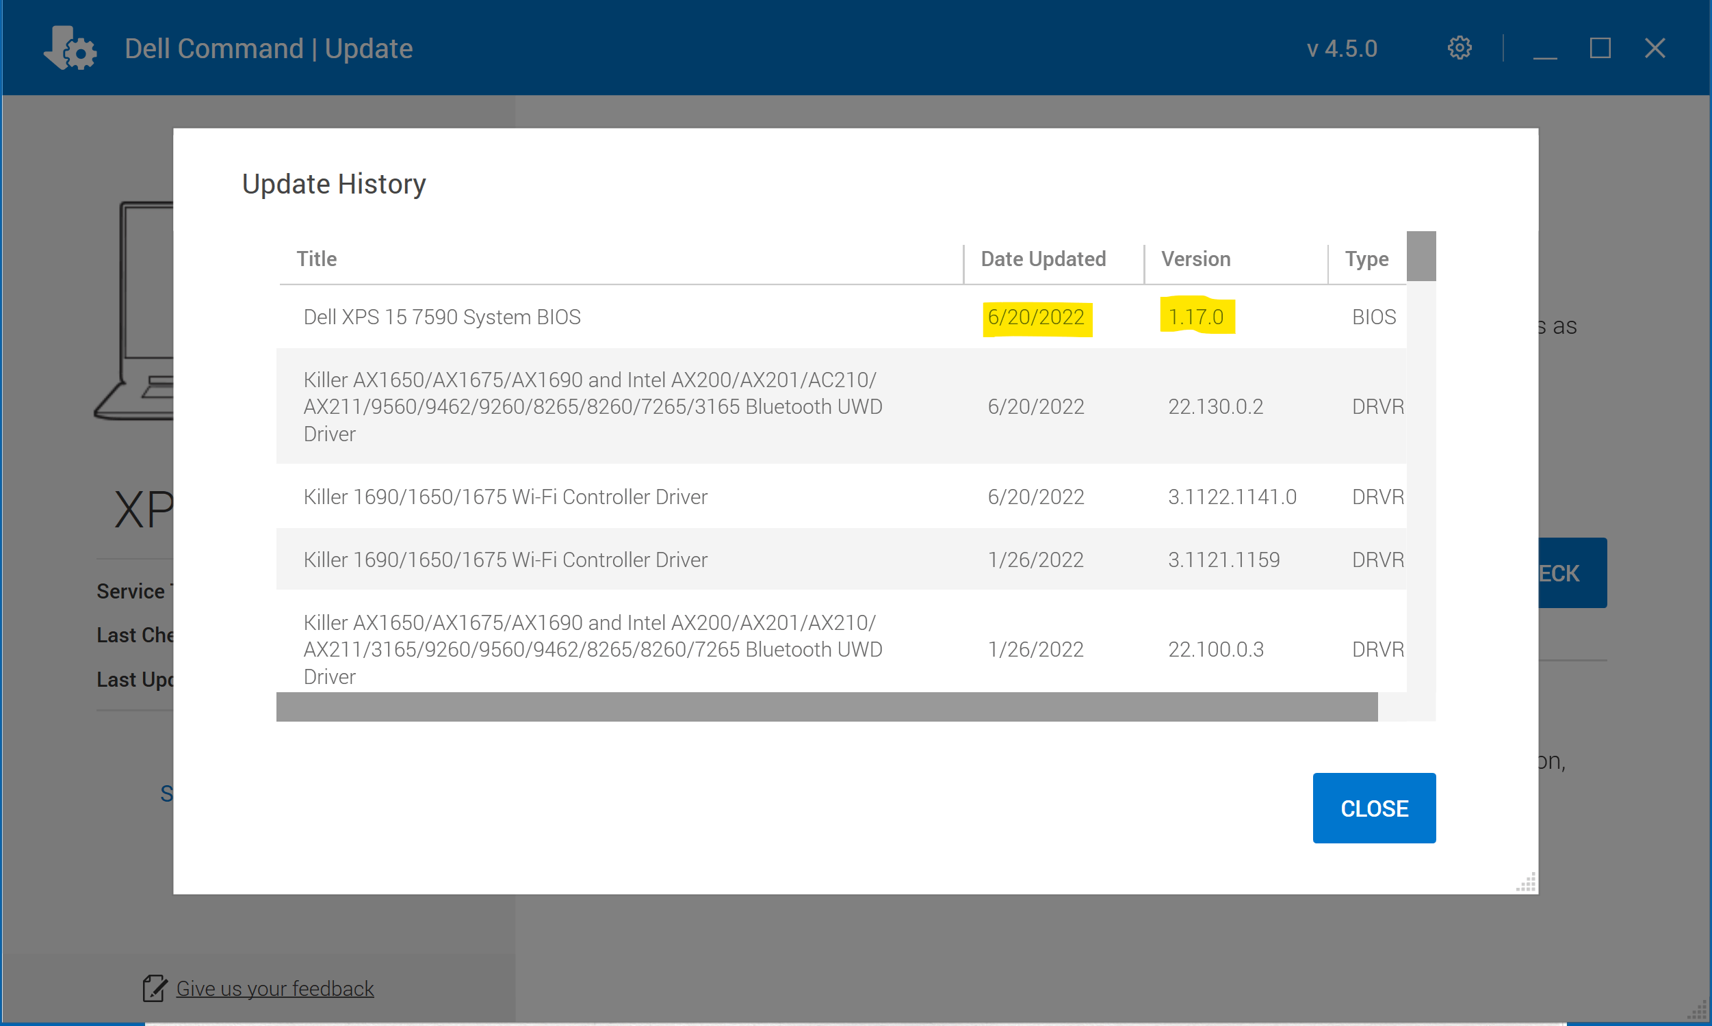Image resolution: width=1712 pixels, height=1026 pixels.
Task: Open settings via the gear icon
Action: pos(1459,49)
